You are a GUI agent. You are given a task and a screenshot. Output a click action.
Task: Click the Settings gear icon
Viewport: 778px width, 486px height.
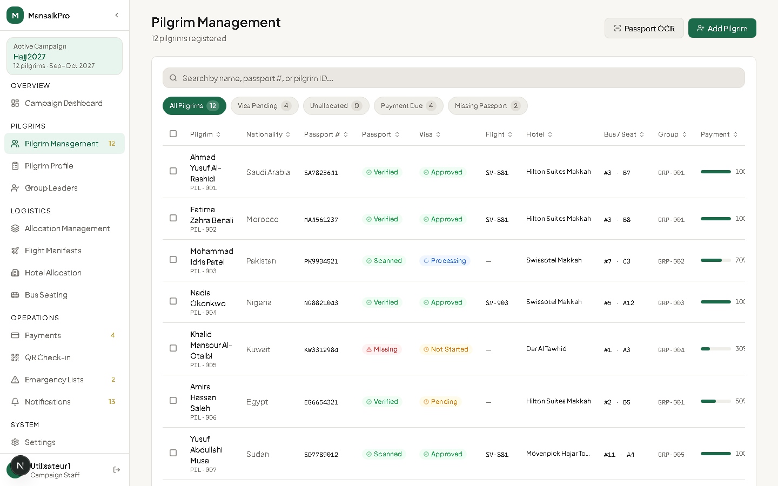[x=15, y=442]
